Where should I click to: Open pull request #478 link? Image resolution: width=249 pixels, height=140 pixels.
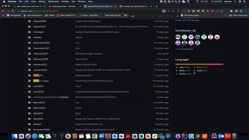[98, 119]
